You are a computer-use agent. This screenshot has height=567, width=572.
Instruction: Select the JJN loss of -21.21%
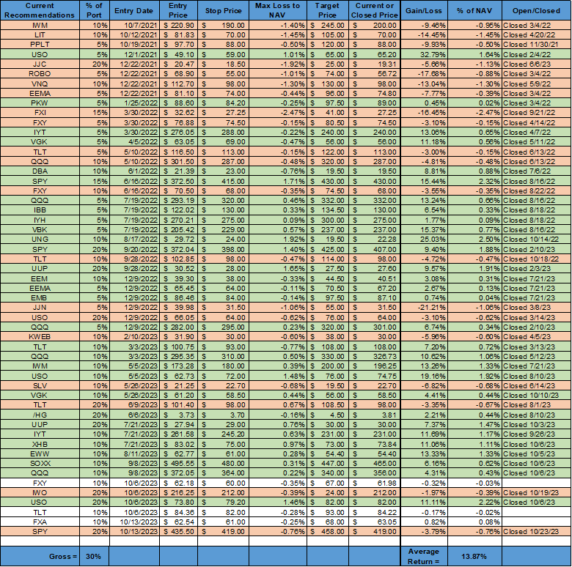click(424, 308)
